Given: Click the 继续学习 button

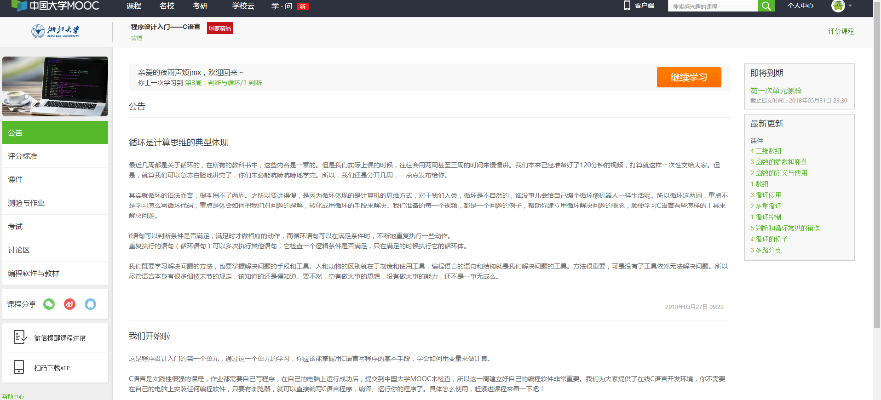Looking at the screenshot, I should 689,77.
